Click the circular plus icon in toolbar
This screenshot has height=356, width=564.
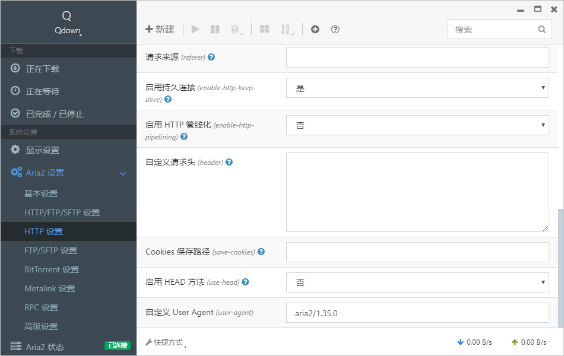click(315, 29)
